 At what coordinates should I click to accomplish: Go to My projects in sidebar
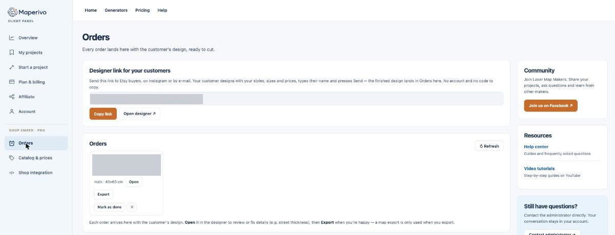(36, 53)
